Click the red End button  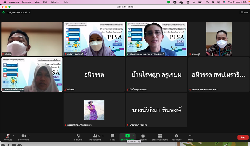243,137
